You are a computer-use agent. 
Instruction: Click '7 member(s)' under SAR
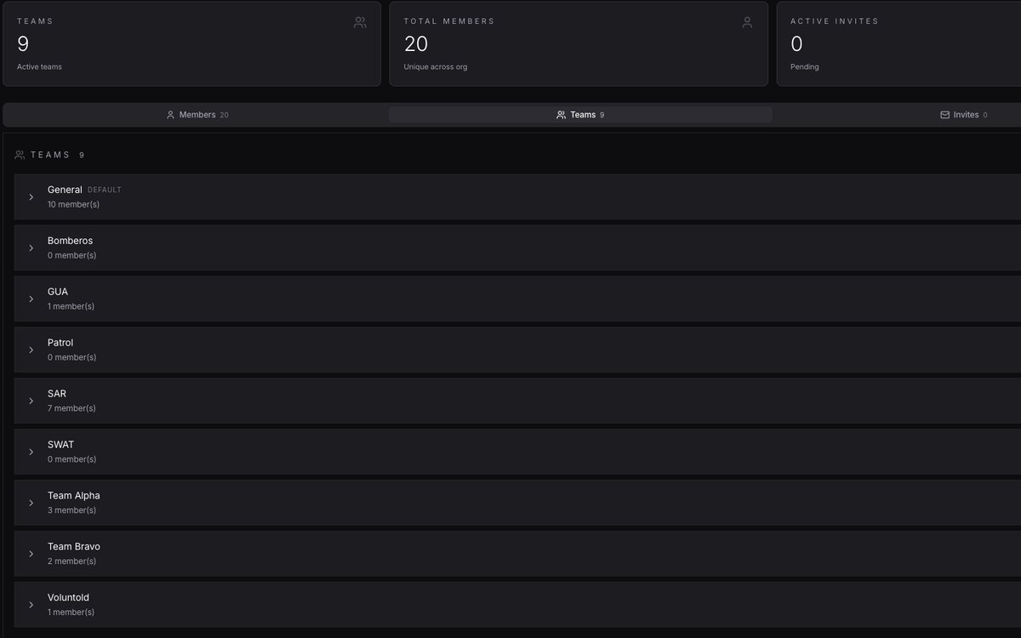click(71, 408)
